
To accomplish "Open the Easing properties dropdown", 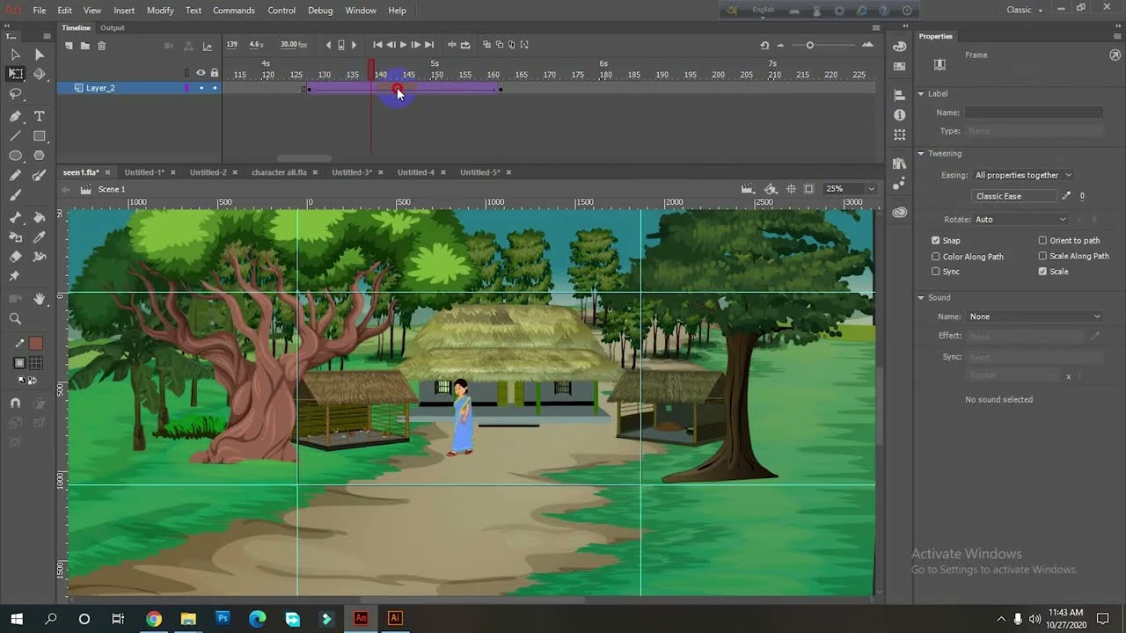I will [1022, 175].
